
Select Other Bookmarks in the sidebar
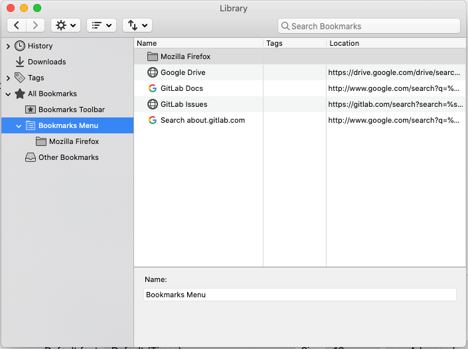click(68, 157)
